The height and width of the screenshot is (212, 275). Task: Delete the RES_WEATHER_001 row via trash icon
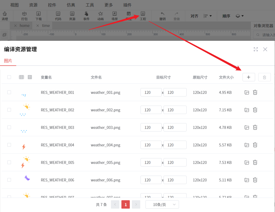click(255, 92)
